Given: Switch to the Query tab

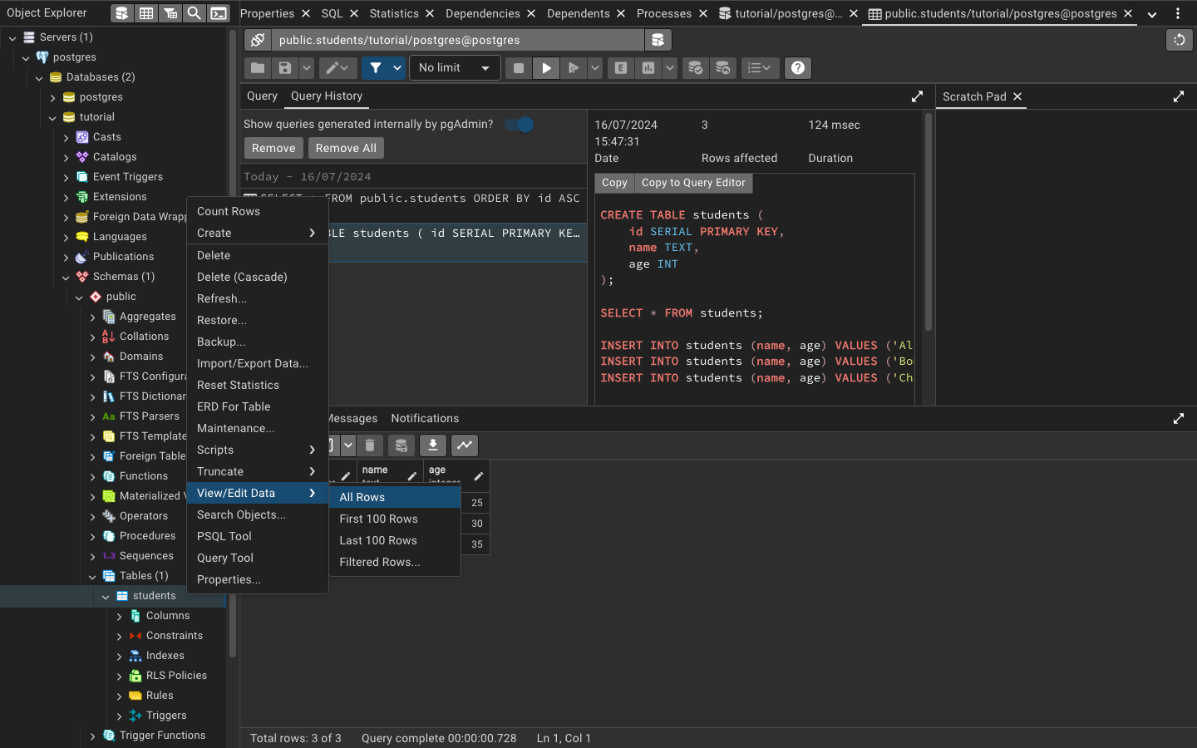Looking at the screenshot, I should [x=262, y=96].
